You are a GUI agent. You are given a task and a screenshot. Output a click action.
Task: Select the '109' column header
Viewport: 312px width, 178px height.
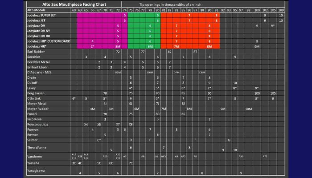click(x=281, y=10)
